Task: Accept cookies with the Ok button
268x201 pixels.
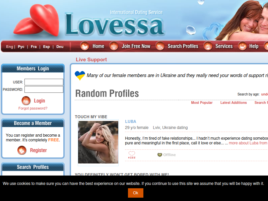Action: pyautogui.click(x=136, y=193)
